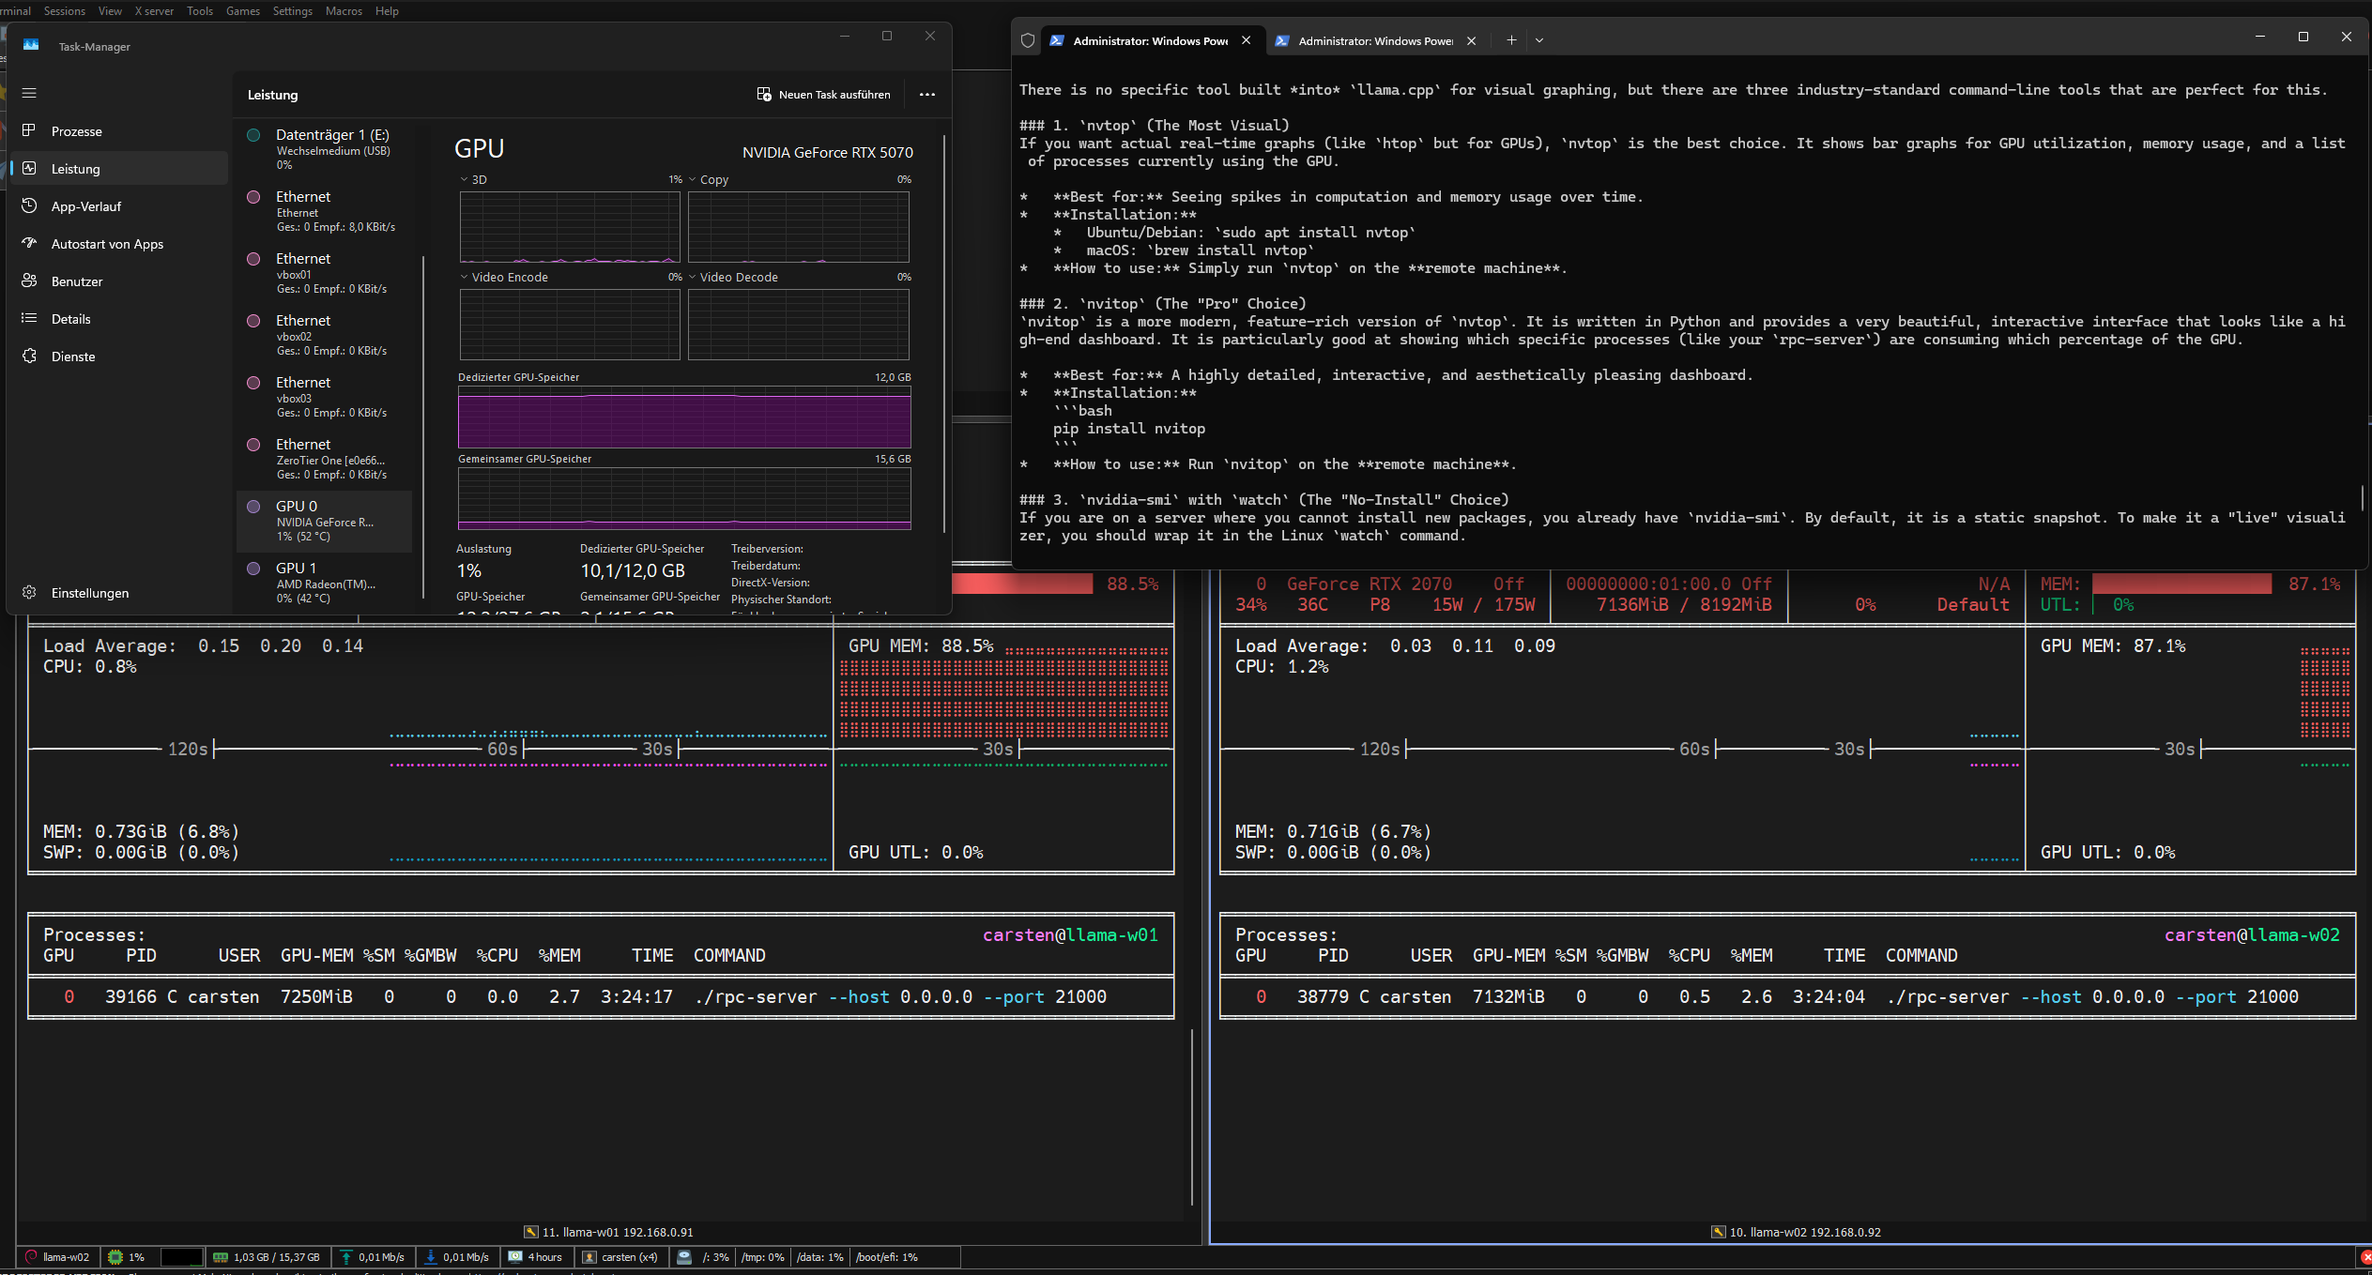Click the Gemeinsamer GPU-Speicher usage graph
The height and width of the screenshot is (1275, 2372).
click(x=684, y=499)
